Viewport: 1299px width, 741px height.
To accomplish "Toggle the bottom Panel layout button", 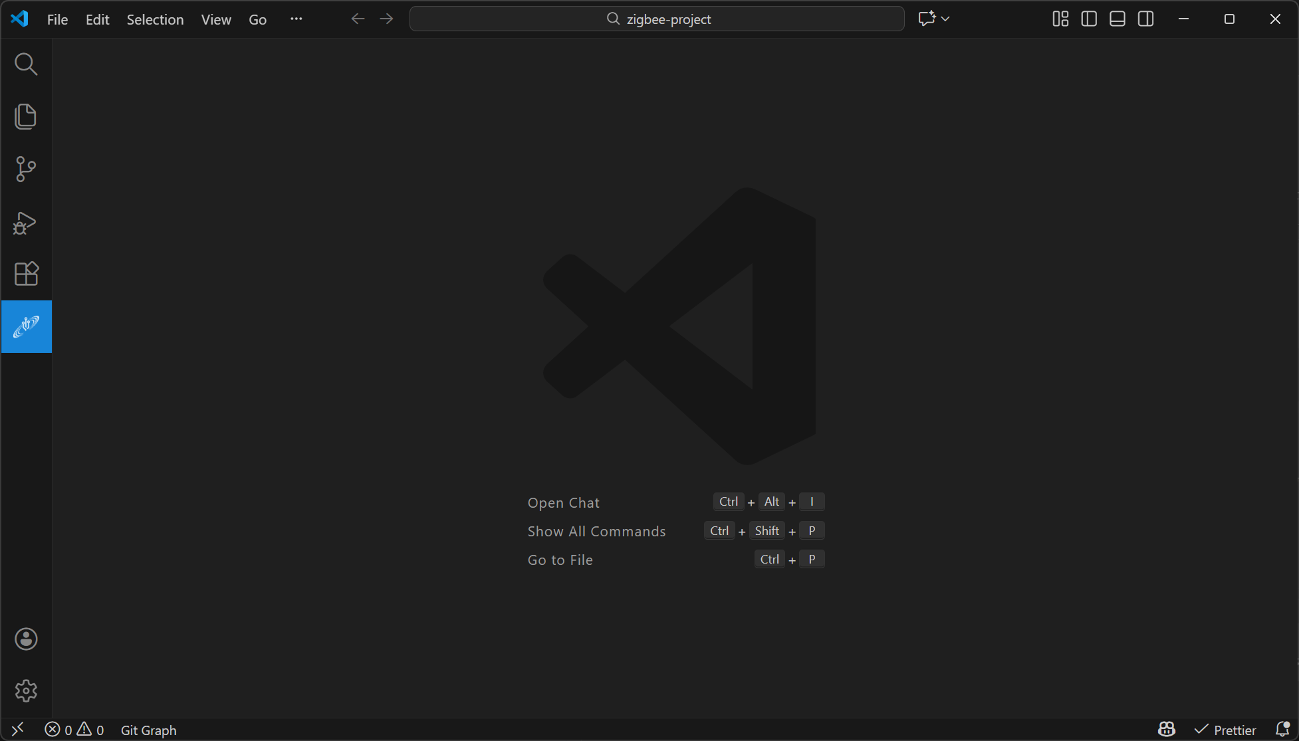I will point(1118,19).
